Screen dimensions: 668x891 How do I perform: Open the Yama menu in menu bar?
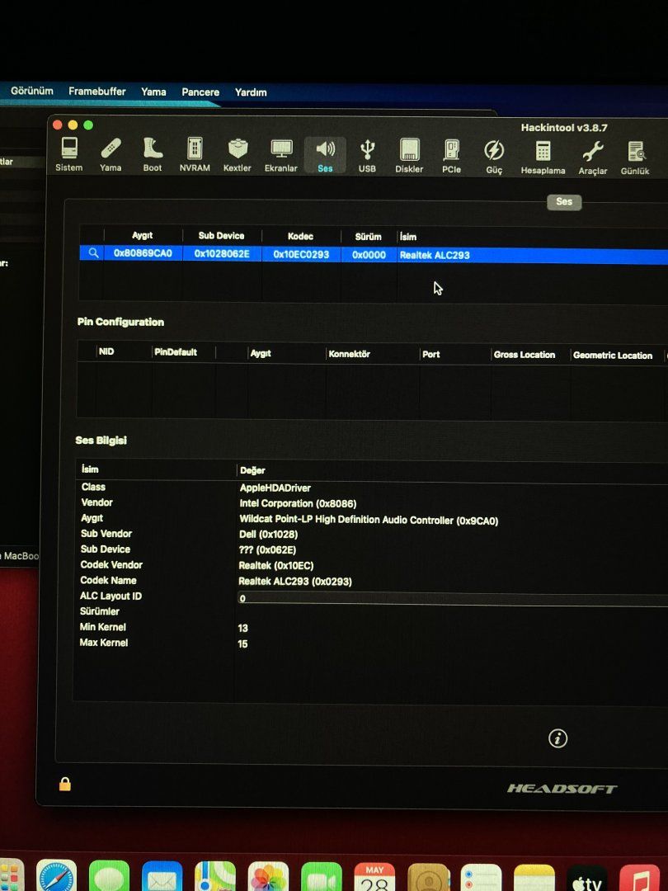click(x=153, y=92)
